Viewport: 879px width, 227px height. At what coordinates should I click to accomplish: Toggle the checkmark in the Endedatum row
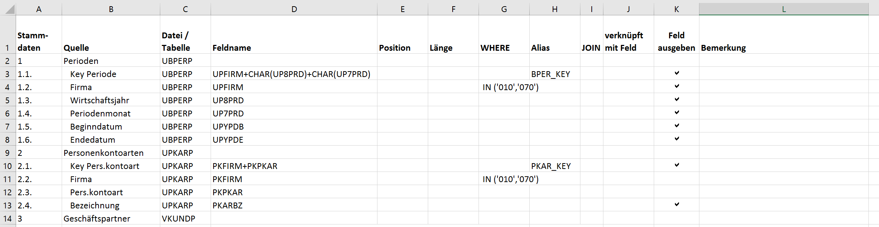coord(676,139)
